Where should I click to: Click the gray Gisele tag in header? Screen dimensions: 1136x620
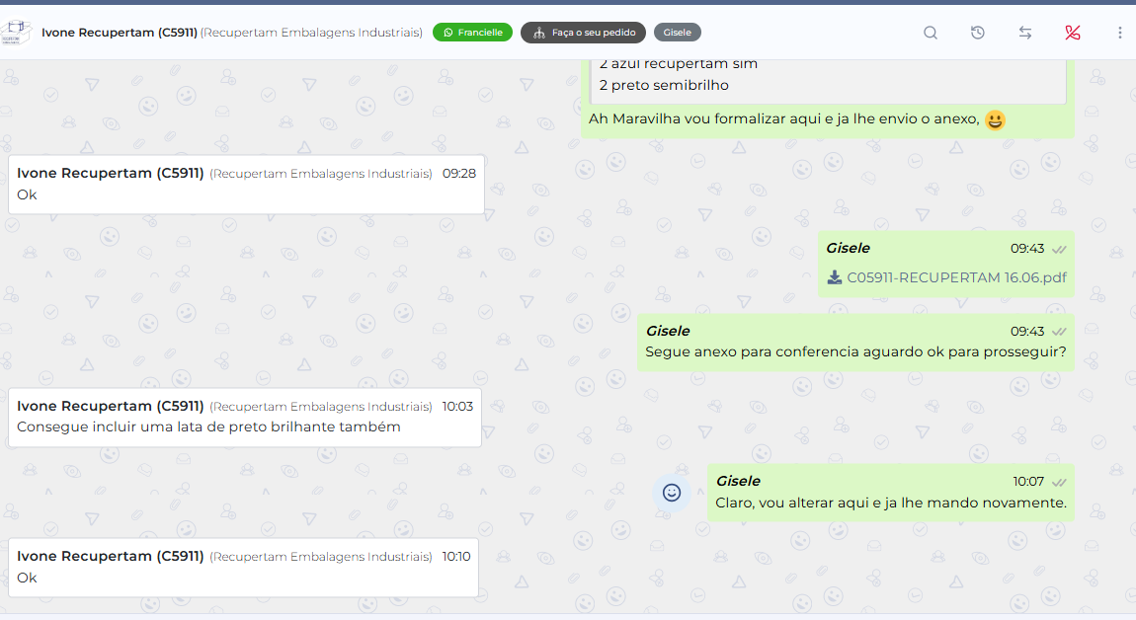tap(677, 33)
